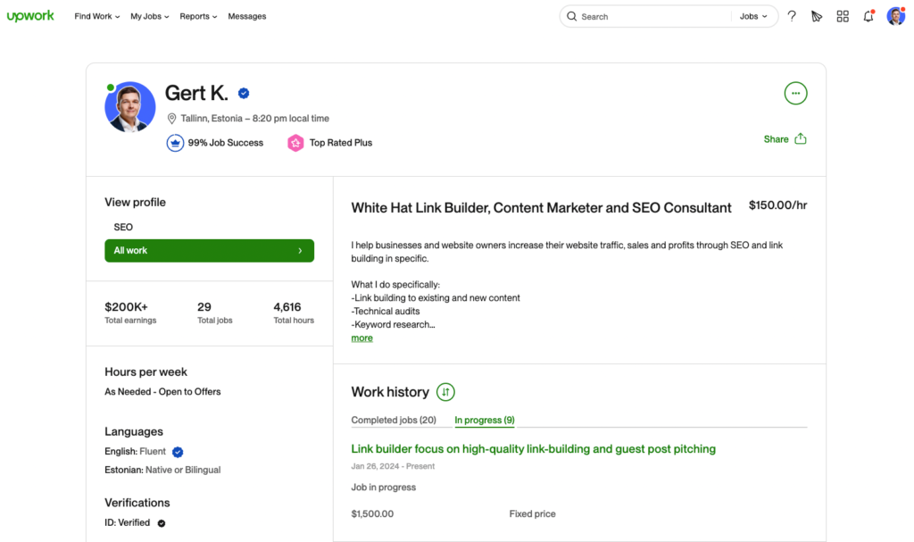Click the chevron on All work
914x542 pixels.
click(x=300, y=251)
